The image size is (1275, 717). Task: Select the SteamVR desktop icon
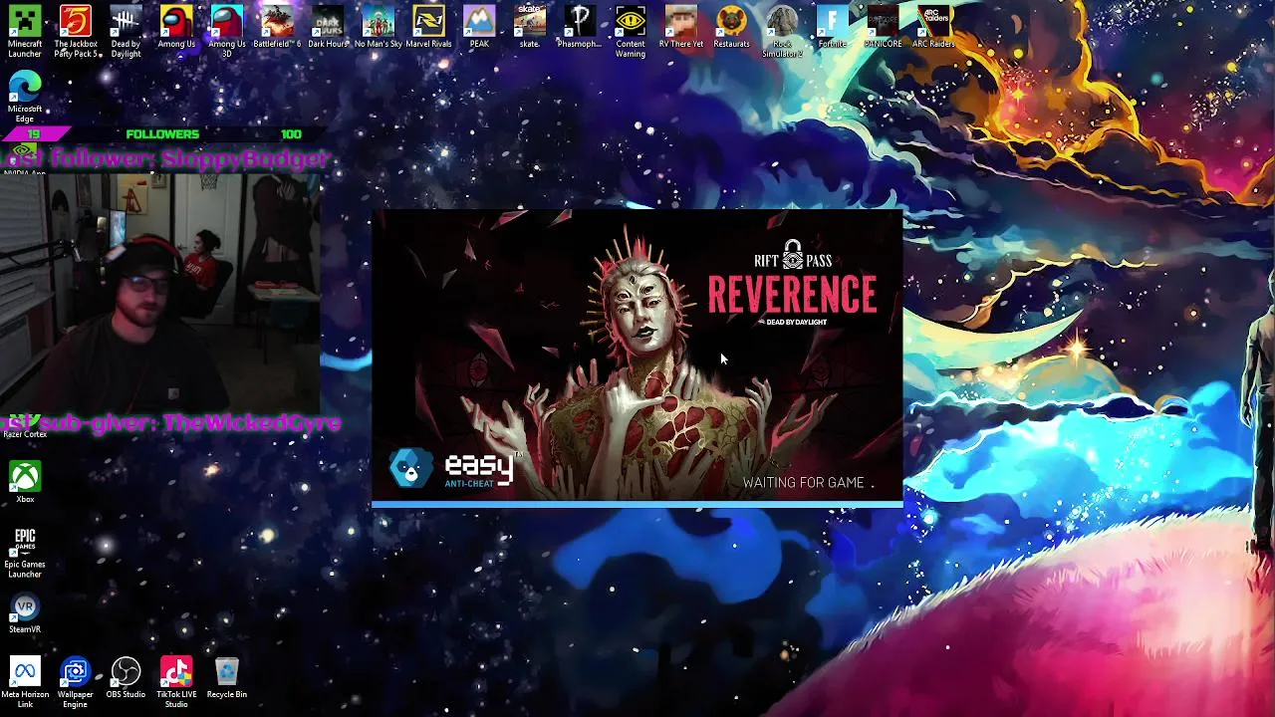(25, 613)
